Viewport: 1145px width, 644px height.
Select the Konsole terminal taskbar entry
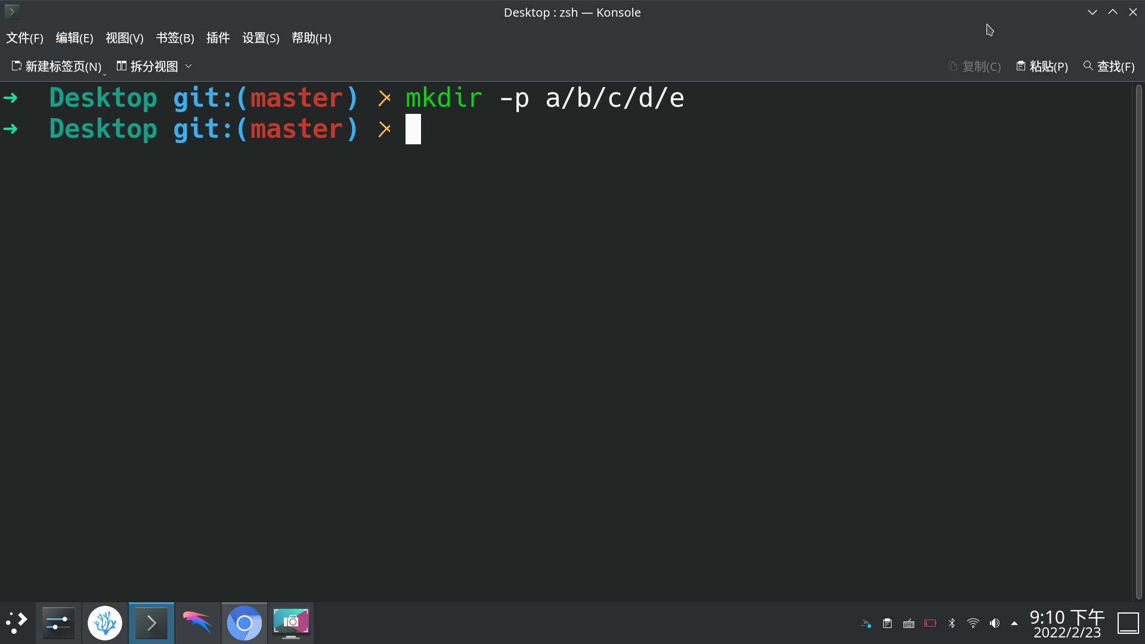[x=151, y=623]
